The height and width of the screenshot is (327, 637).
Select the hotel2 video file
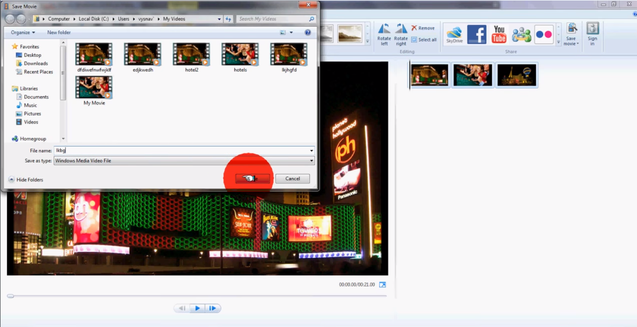[192, 58]
